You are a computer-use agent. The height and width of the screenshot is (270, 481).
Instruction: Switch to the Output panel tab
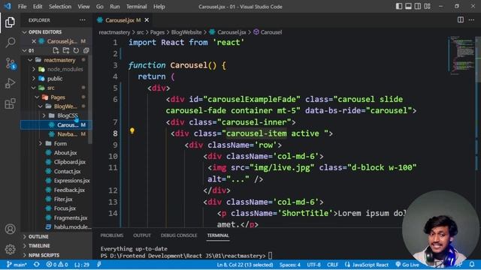click(x=142, y=235)
